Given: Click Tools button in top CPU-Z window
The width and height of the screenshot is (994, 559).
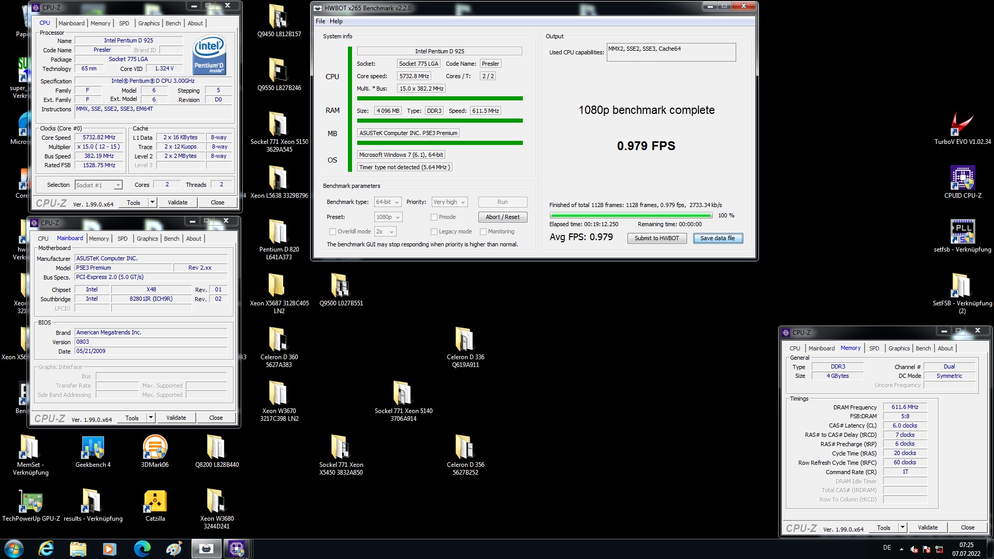Looking at the screenshot, I should tap(134, 202).
